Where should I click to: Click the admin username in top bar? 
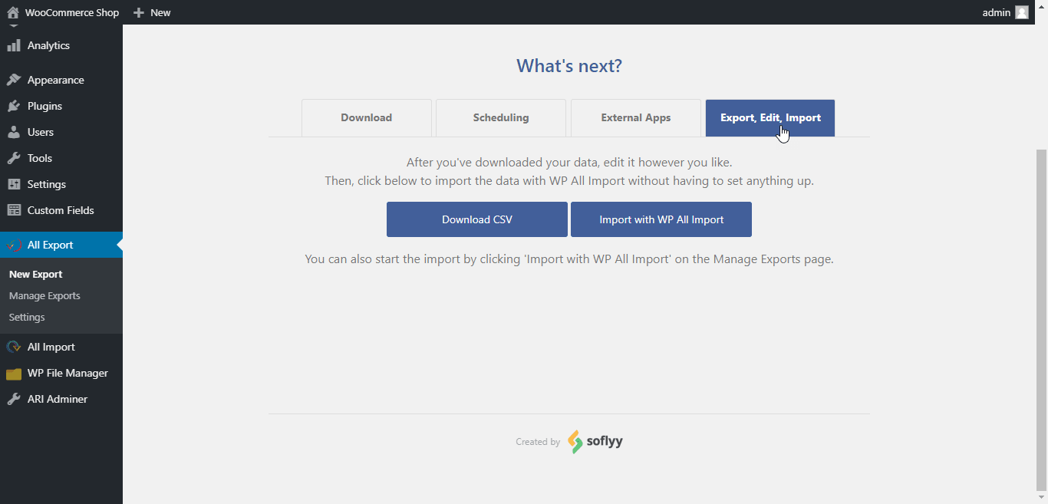click(x=997, y=12)
